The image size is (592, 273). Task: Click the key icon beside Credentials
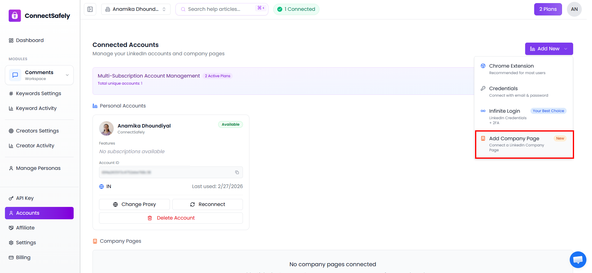click(x=483, y=88)
